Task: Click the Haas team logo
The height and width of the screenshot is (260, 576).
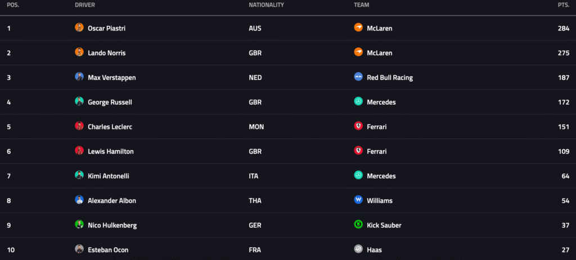Action: [358, 249]
